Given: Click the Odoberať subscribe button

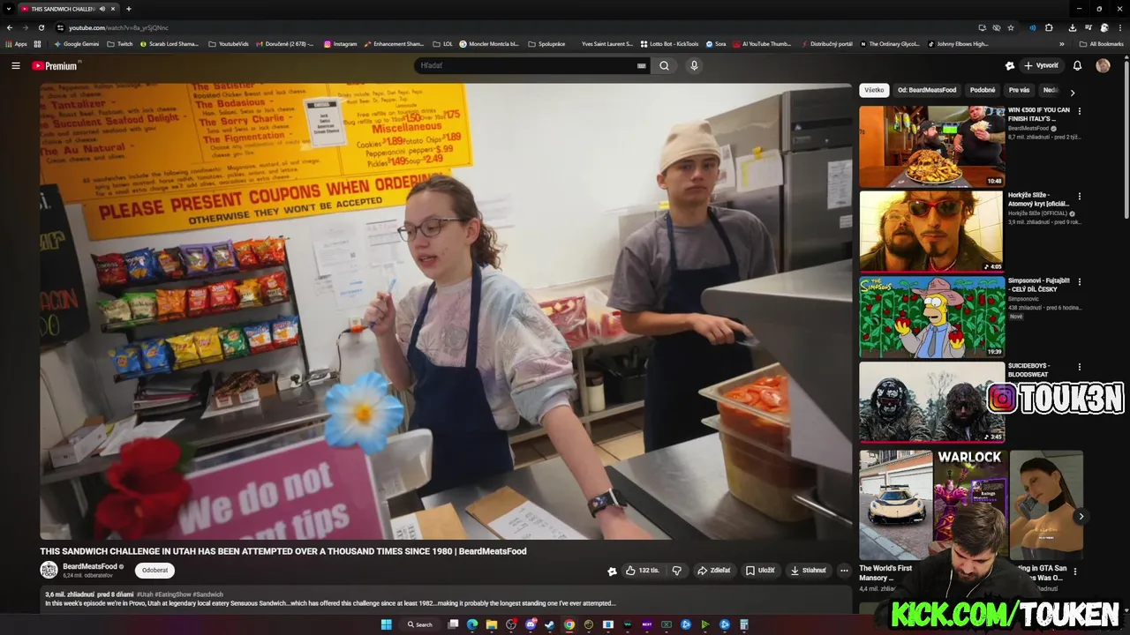Looking at the screenshot, I should [x=154, y=571].
